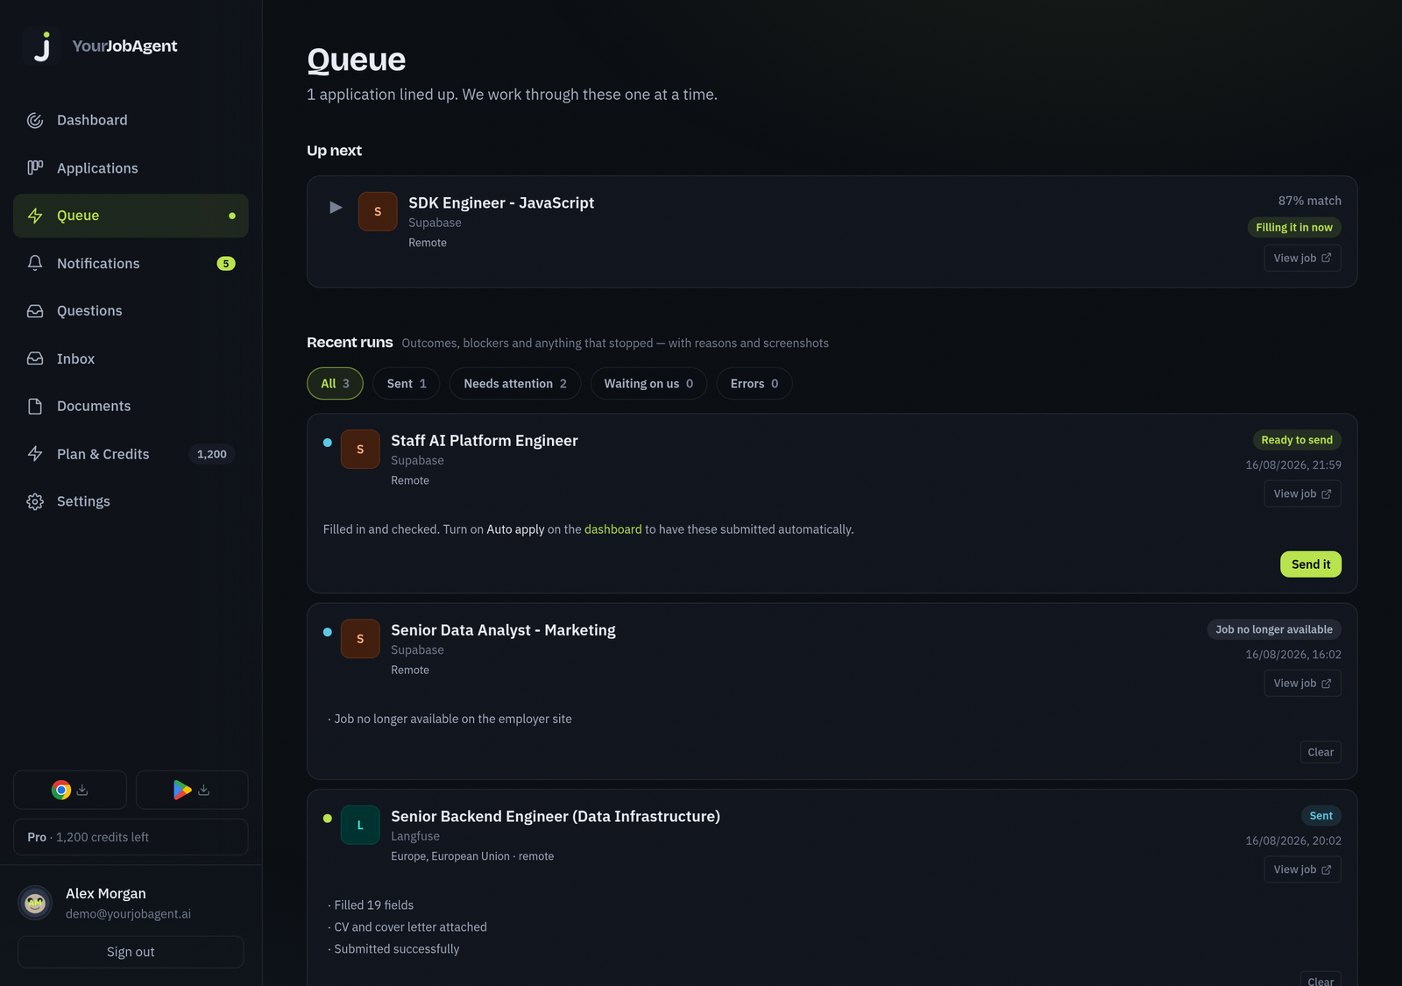This screenshot has height=986, width=1402.
Task: Select the Errors filter pill
Action: 754,384
